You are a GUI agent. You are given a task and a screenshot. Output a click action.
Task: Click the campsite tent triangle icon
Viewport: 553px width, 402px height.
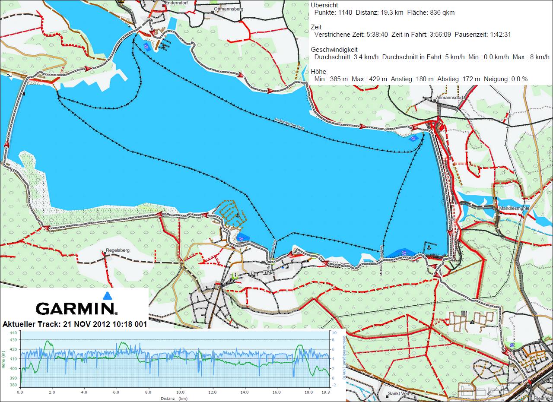click(472, 322)
